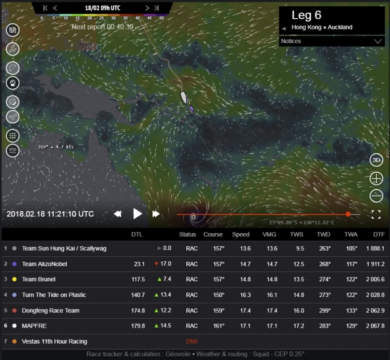This screenshot has height=360, width=390.
Task: Toggle the ranking table panel icon
Action: (12, 151)
